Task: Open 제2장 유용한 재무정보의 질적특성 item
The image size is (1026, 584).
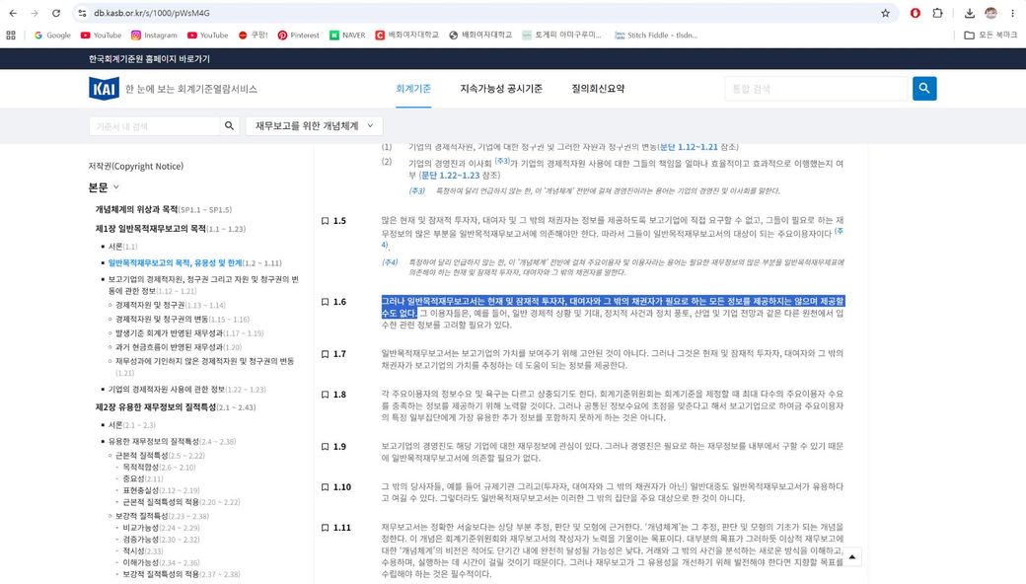Action: [x=176, y=407]
